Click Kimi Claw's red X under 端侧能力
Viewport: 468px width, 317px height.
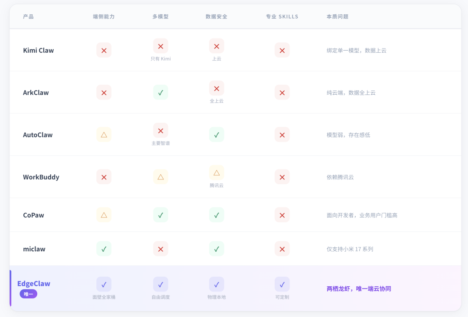pyautogui.click(x=104, y=50)
